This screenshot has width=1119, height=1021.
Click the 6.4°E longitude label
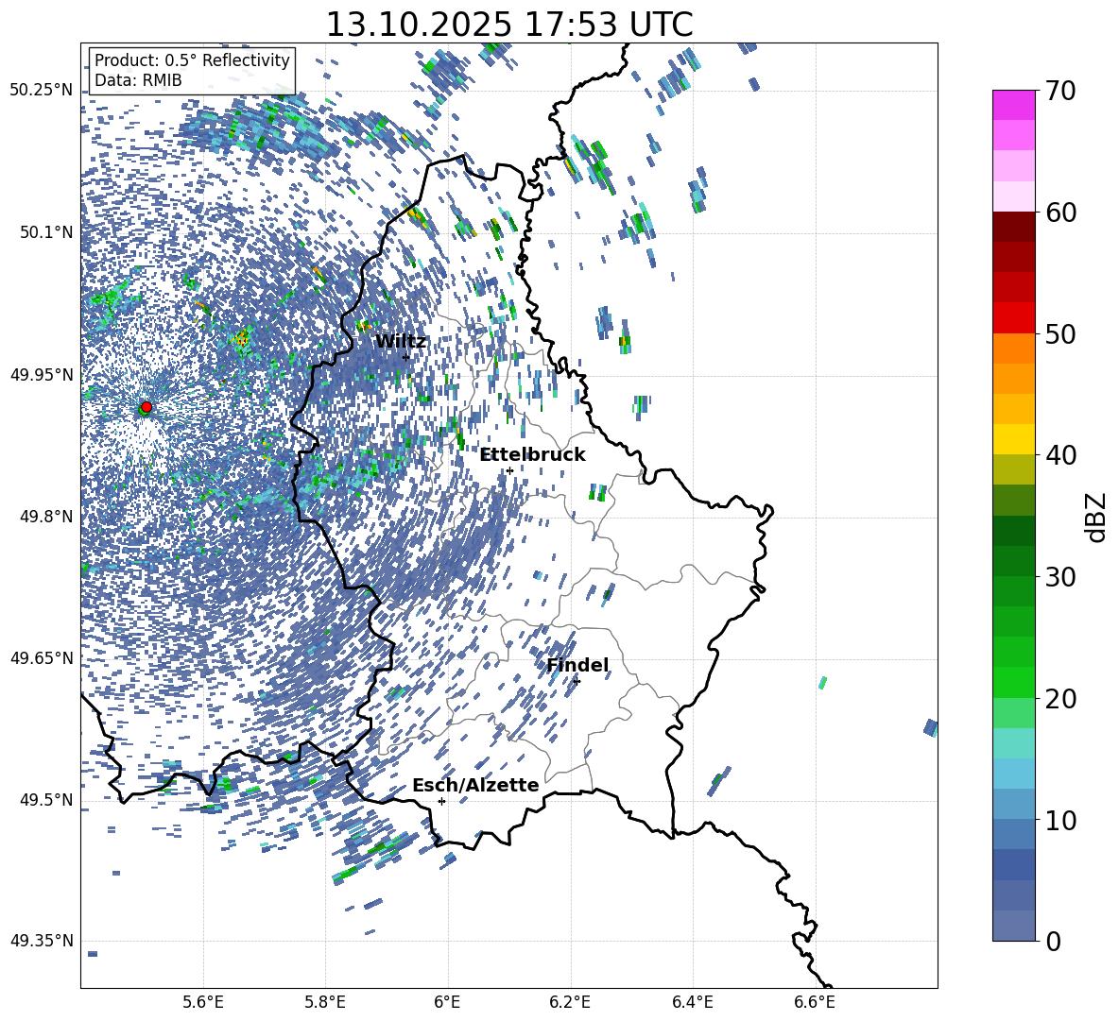[692, 1002]
